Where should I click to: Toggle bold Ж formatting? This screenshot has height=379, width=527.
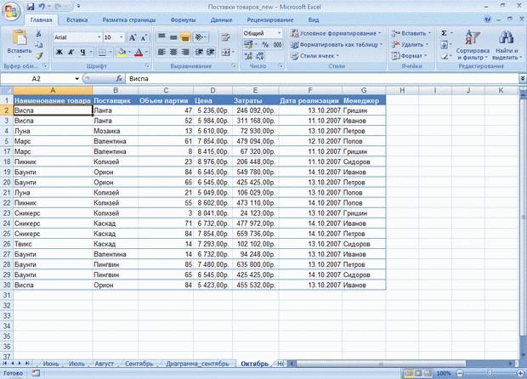click(59, 52)
